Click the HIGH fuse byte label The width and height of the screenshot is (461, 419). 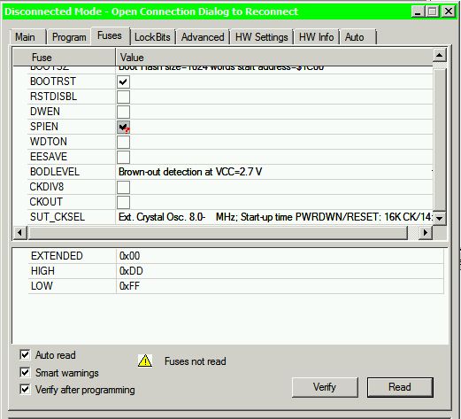click(x=42, y=271)
